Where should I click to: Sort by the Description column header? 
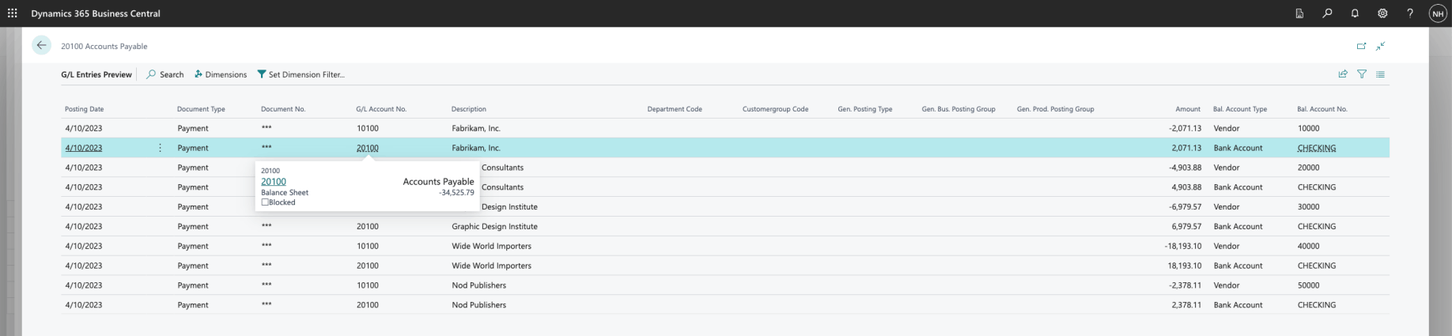coord(469,109)
